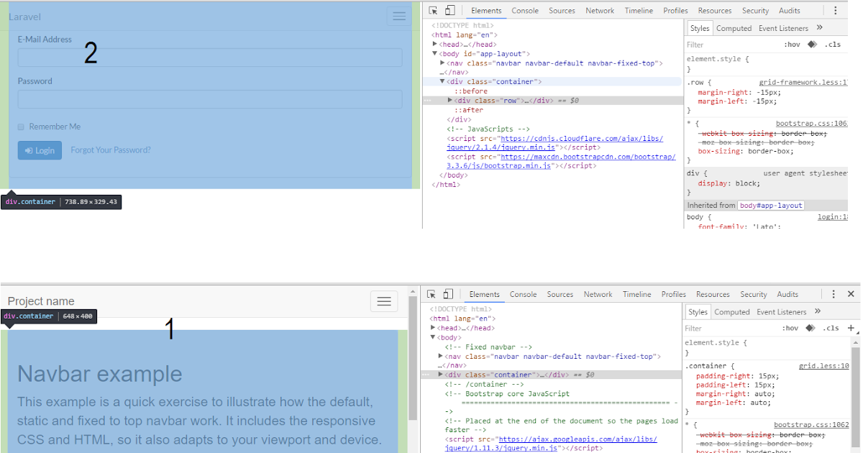The width and height of the screenshot is (863, 453).
Task: Collapse body#app-layout node in DOM tree
Action: [435, 54]
